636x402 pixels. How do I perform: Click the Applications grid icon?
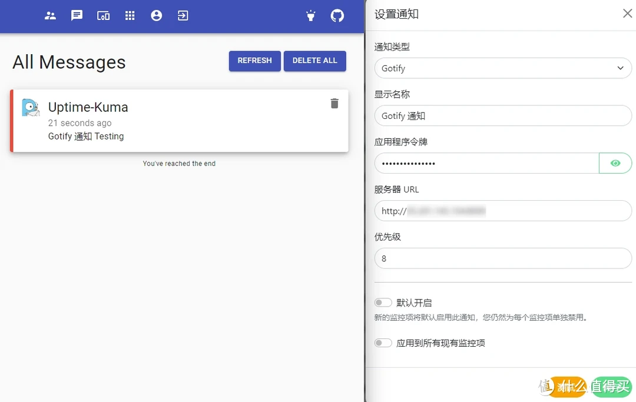coord(130,16)
